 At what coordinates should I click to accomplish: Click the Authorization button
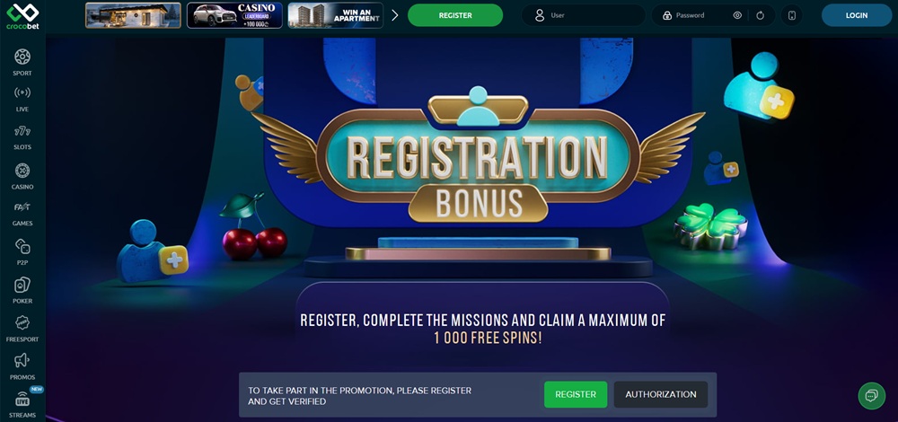click(661, 394)
